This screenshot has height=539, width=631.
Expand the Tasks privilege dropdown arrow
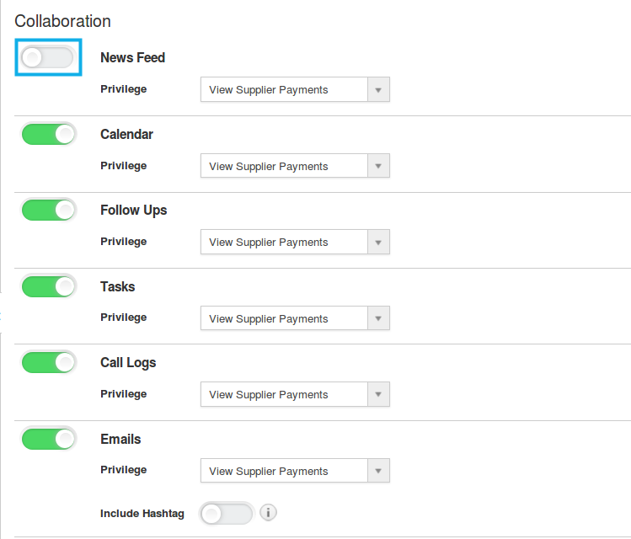378,318
